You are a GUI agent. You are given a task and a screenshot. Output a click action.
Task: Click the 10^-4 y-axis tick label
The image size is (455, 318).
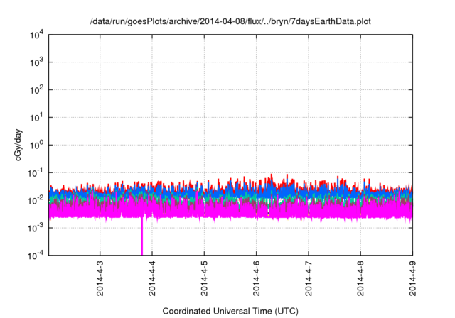pyautogui.click(x=36, y=255)
